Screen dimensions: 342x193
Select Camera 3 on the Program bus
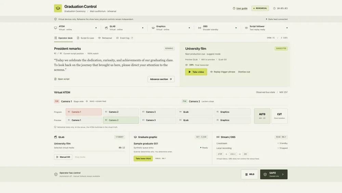click(x=158, y=112)
